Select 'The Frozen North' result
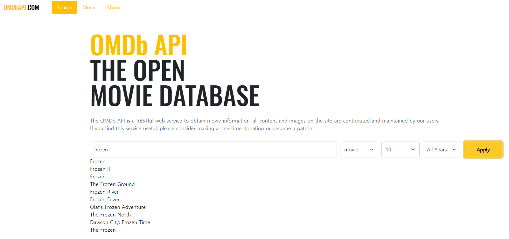The image size is (509, 239). tap(110, 215)
